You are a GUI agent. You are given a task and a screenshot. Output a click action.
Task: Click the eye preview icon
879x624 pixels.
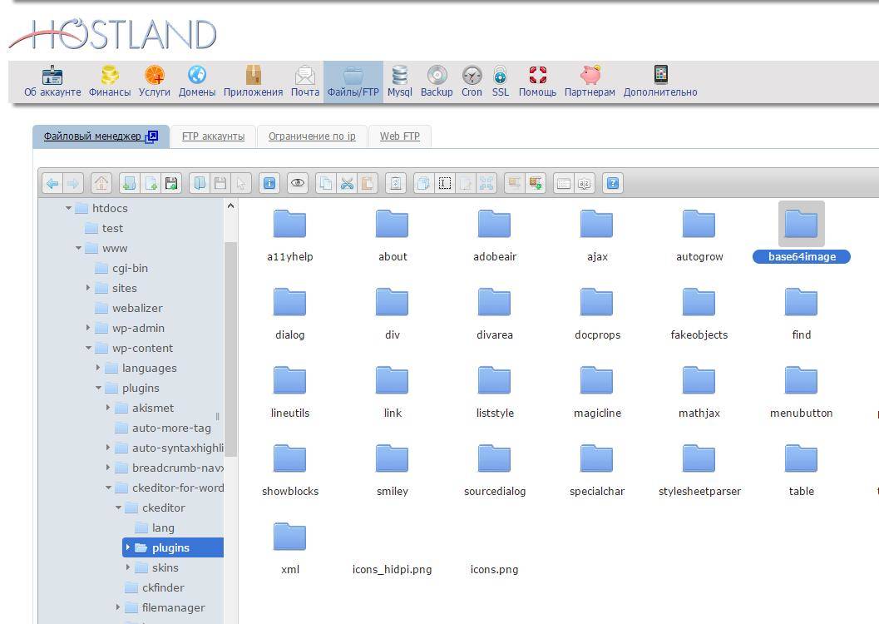(x=298, y=183)
